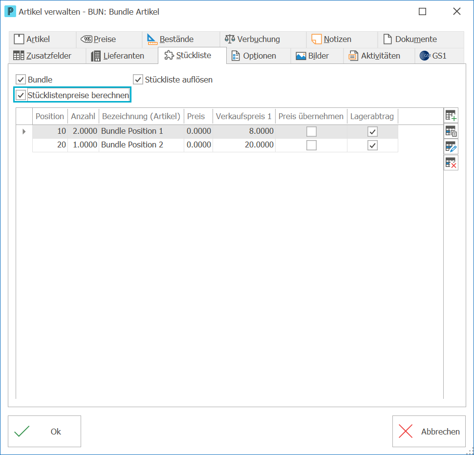474x455 pixels.
Task: Select the Bundle Position 1 cell
Action: click(x=141, y=131)
